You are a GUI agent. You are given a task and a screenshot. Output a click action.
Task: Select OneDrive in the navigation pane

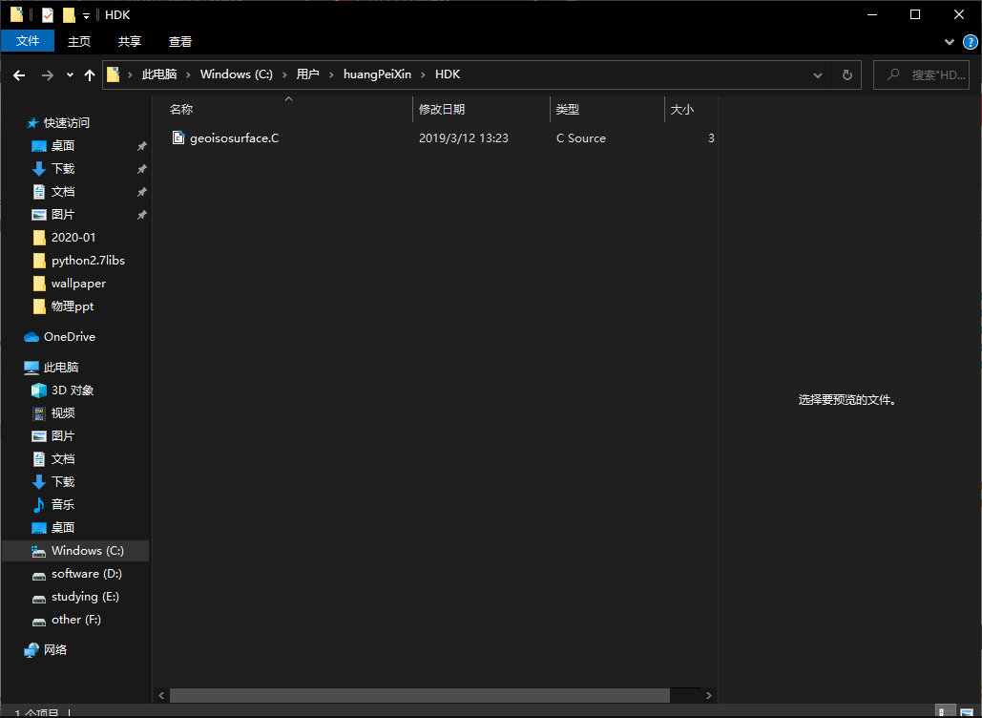[x=69, y=337]
